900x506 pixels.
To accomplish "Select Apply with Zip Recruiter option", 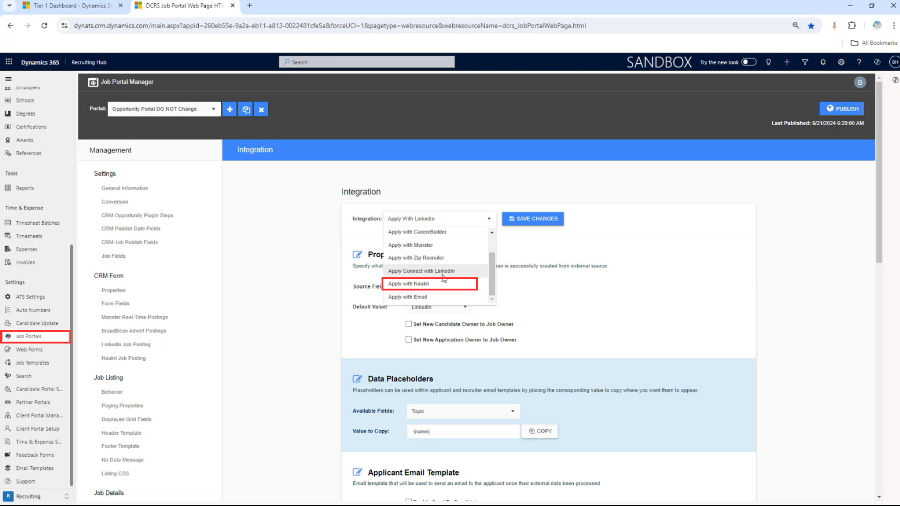I will pyautogui.click(x=436, y=258).
